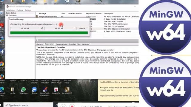Select 'A Basic MinGW Installation' row

pos(115,19)
